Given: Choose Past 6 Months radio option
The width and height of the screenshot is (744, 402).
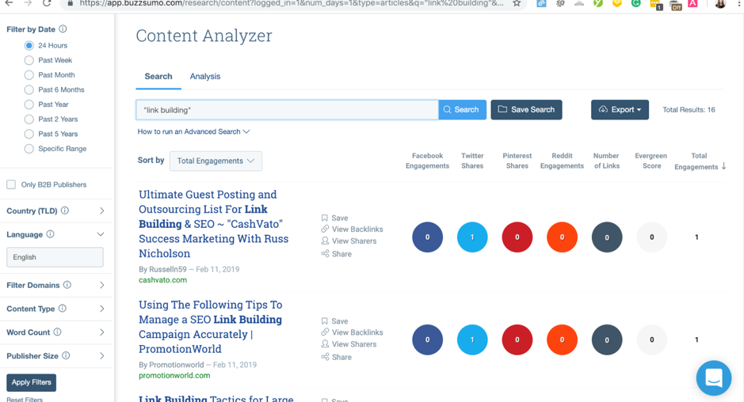Looking at the screenshot, I should (29, 89).
